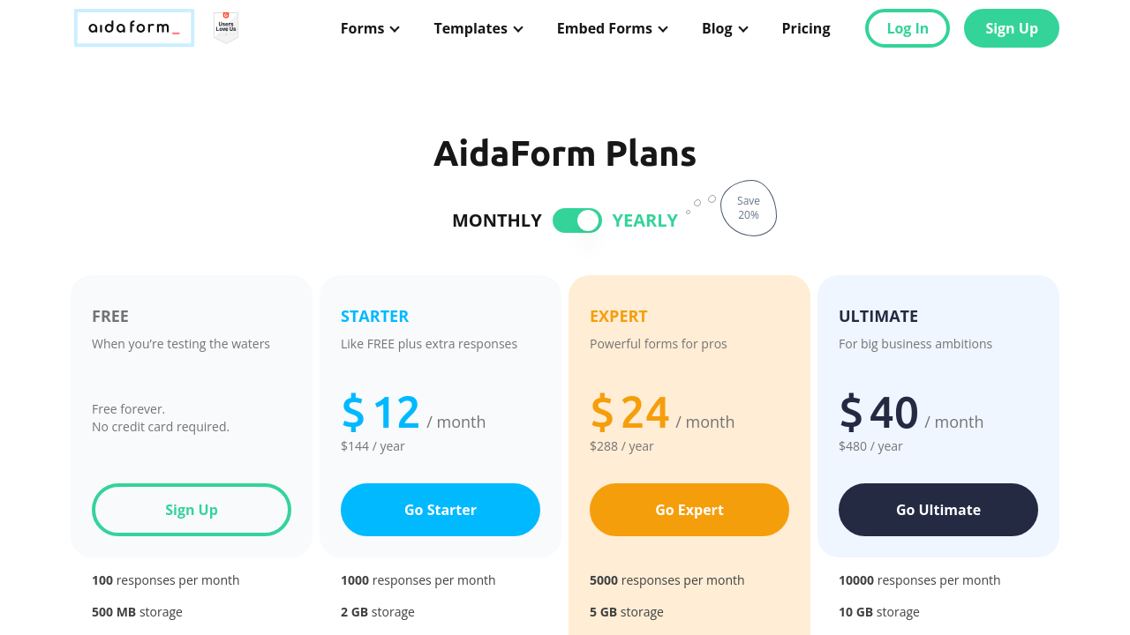Go to the Pricing page
Image resolution: width=1130 pixels, height=635 pixels.
coord(806,28)
